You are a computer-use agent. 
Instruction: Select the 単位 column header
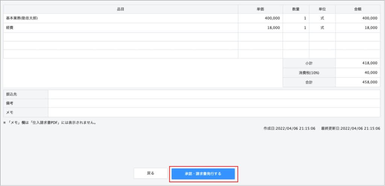click(322, 9)
